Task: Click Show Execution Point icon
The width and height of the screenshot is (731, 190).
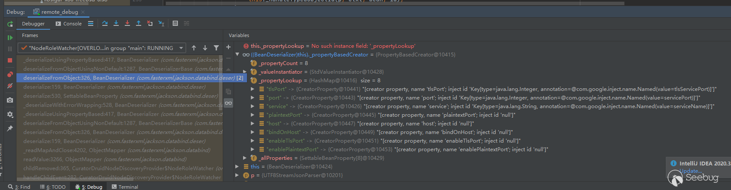Action: [91, 24]
